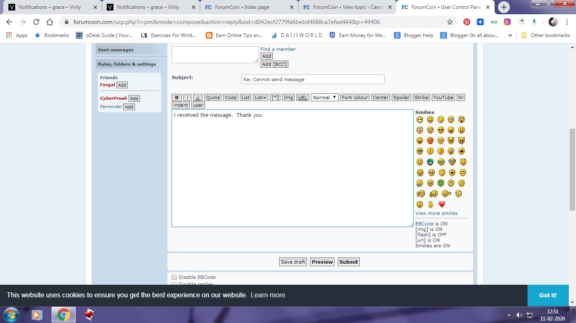Add Fergal as recipient
The width and height of the screenshot is (576, 323).
click(122, 85)
